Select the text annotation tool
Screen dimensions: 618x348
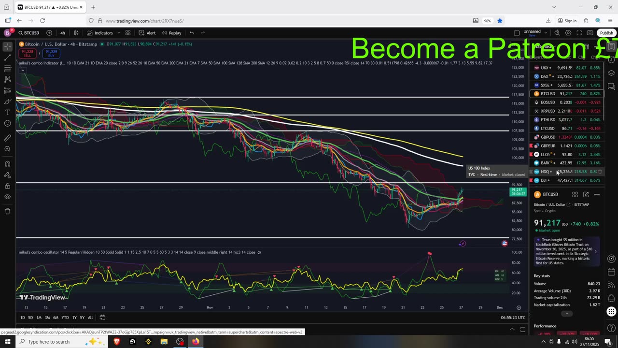pyautogui.click(x=7, y=113)
